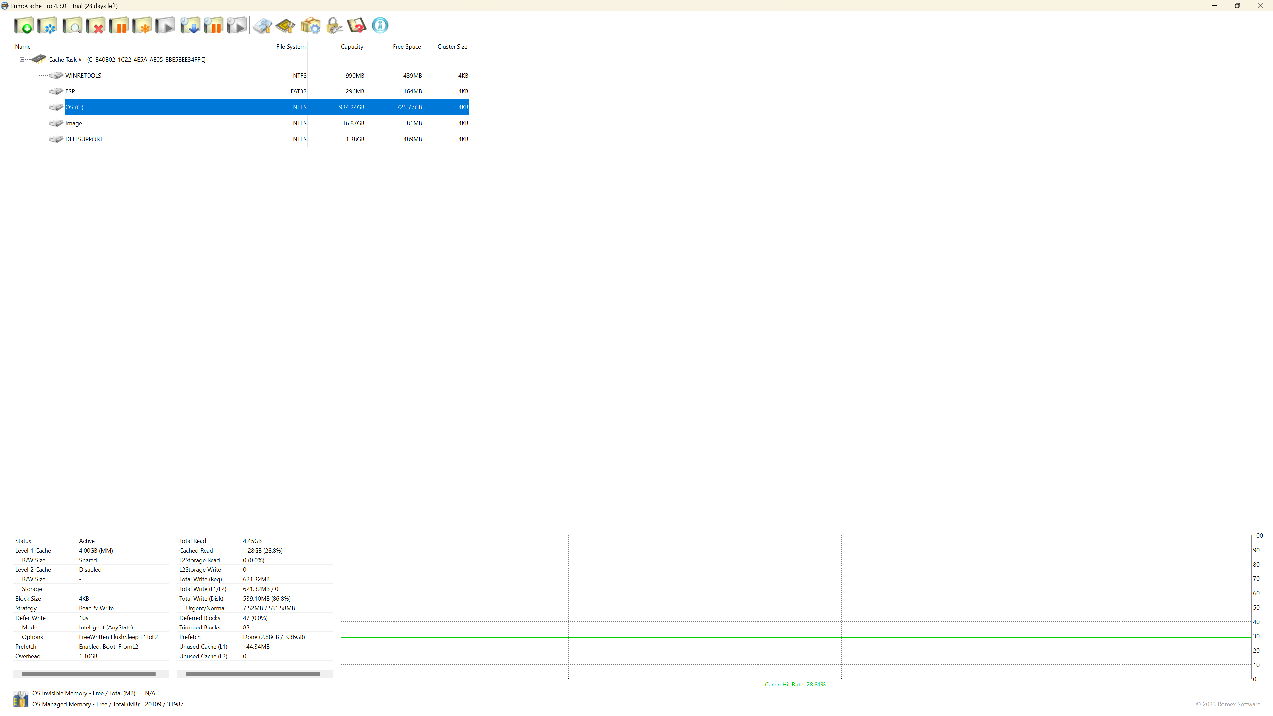Click Unused Cache (L1) value '144.34MB'
This screenshot has width=1273, height=716.
(x=256, y=647)
